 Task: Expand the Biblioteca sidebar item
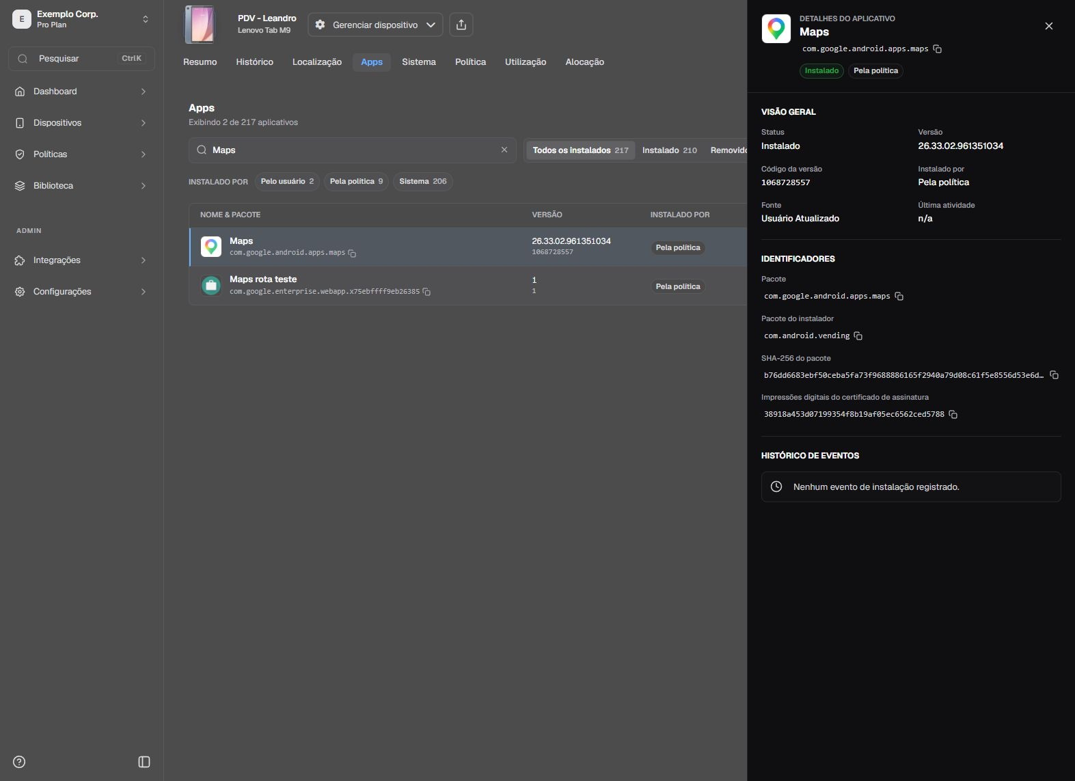81,186
